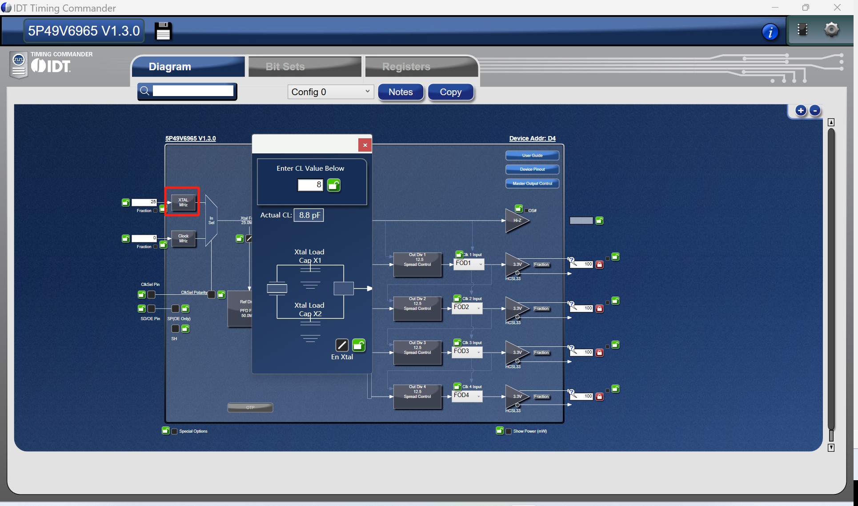This screenshot has width=858, height=506.
Task: Click the Clock MHz block
Action: pyautogui.click(x=183, y=239)
